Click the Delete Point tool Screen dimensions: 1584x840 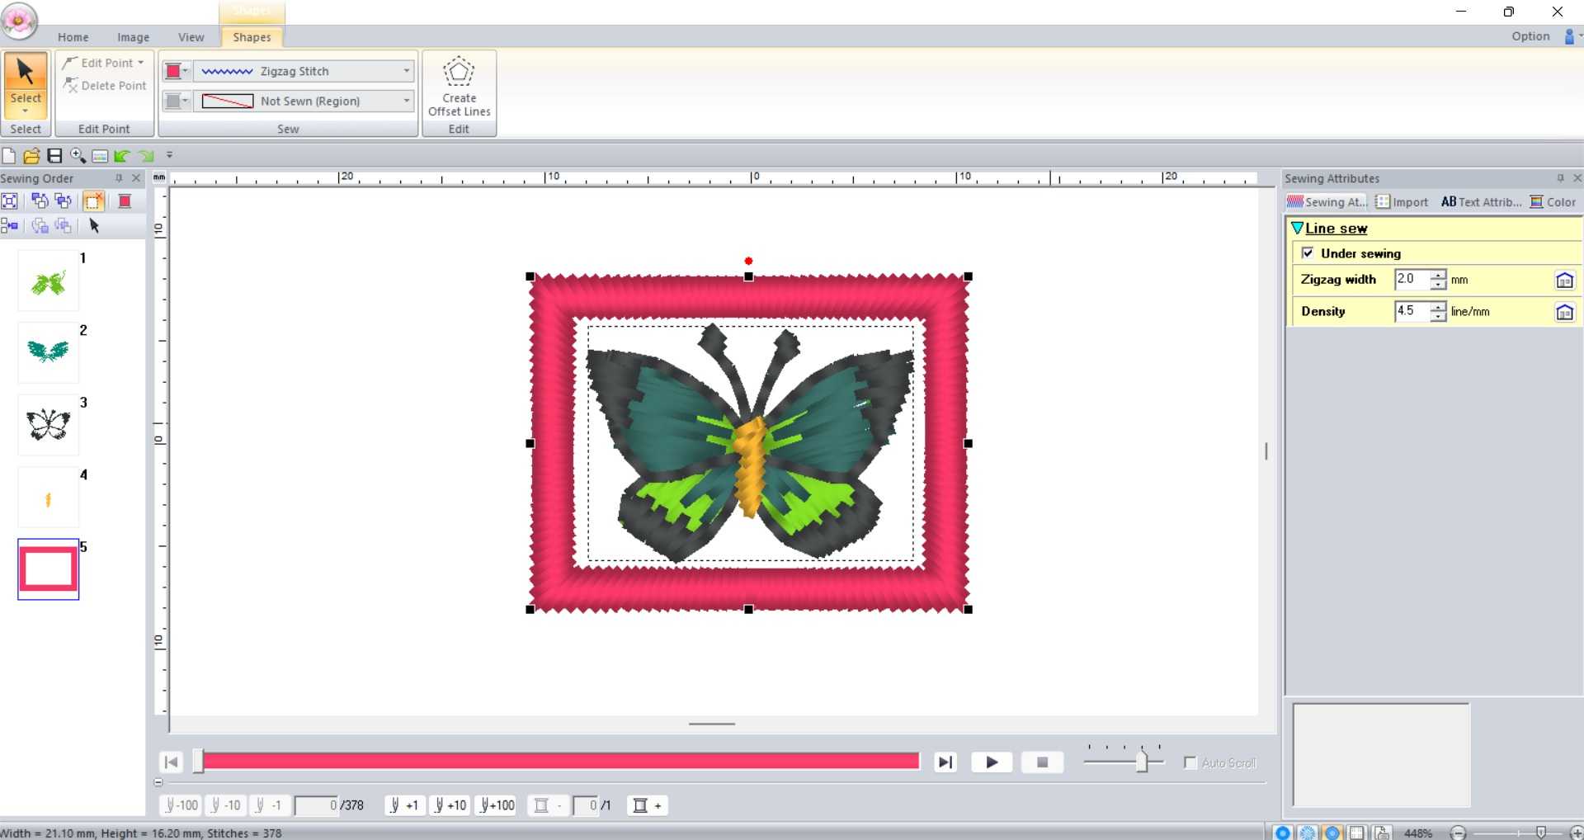coord(104,85)
